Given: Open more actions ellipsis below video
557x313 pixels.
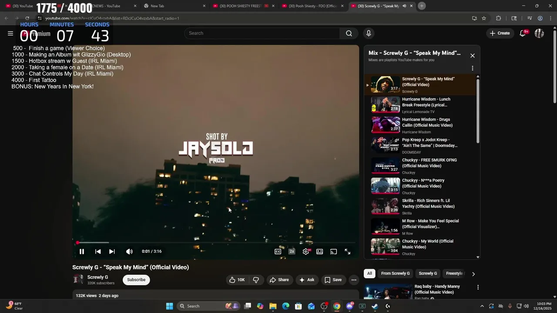Looking at the screenshot, I should tap(354, 280).
